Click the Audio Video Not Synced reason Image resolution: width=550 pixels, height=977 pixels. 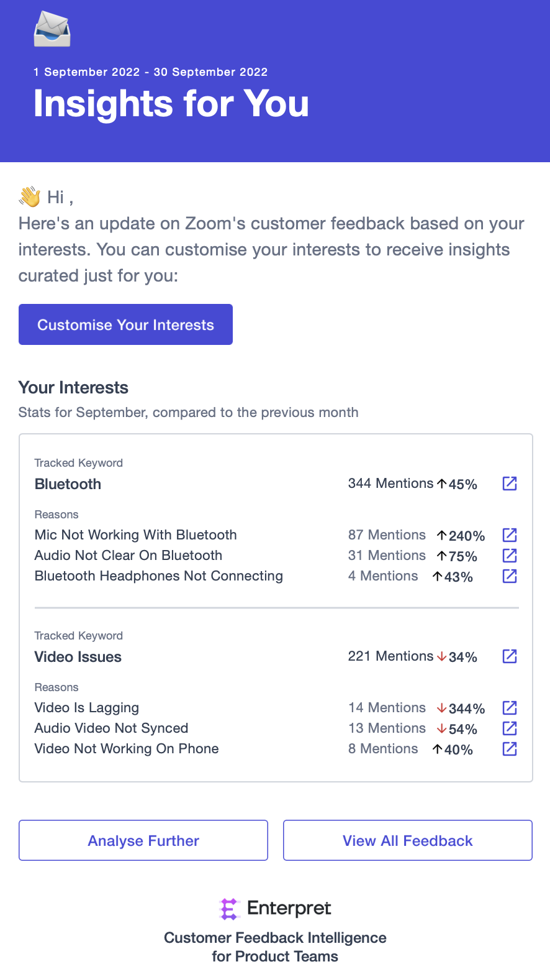(112, 728)
